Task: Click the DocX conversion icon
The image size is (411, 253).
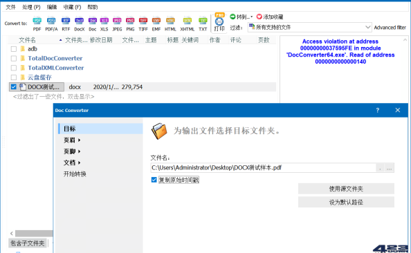Action: (79, 24)
